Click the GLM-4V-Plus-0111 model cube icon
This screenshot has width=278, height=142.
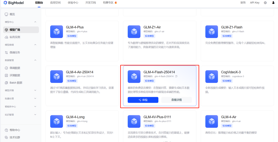point(134,121)
